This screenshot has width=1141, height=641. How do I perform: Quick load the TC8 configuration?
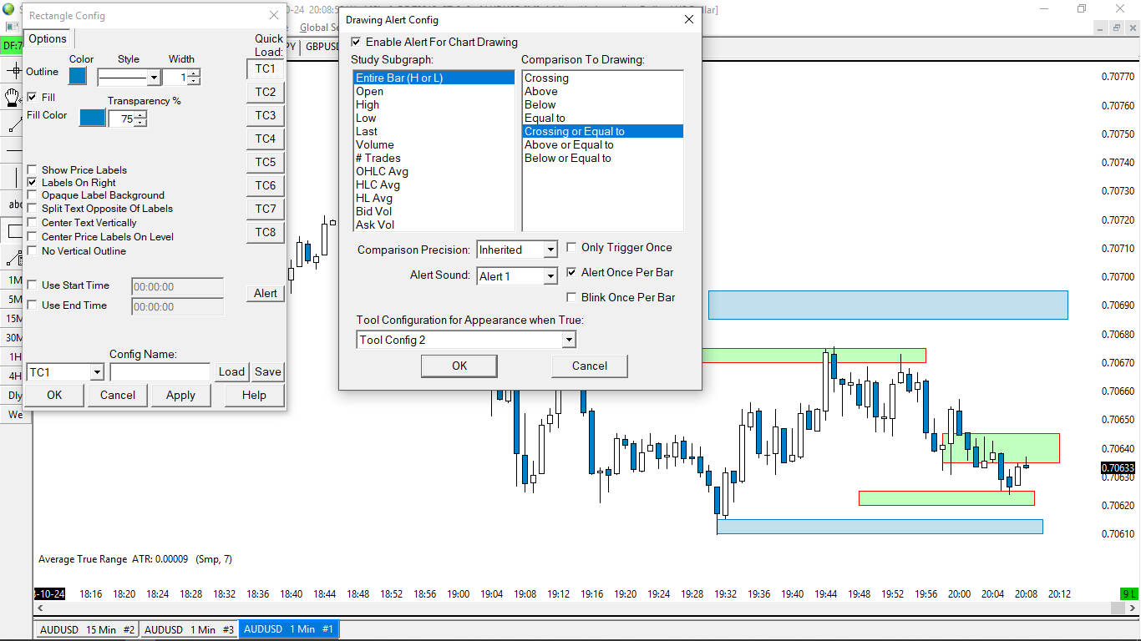pyautogui.click(x=266, y=232)
